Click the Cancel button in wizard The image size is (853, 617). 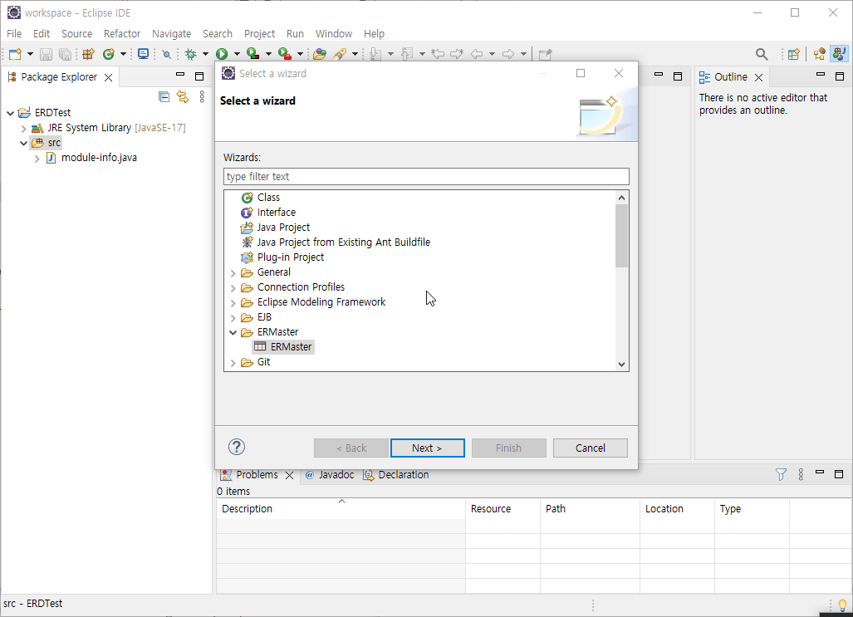click(x=591, y=448)
